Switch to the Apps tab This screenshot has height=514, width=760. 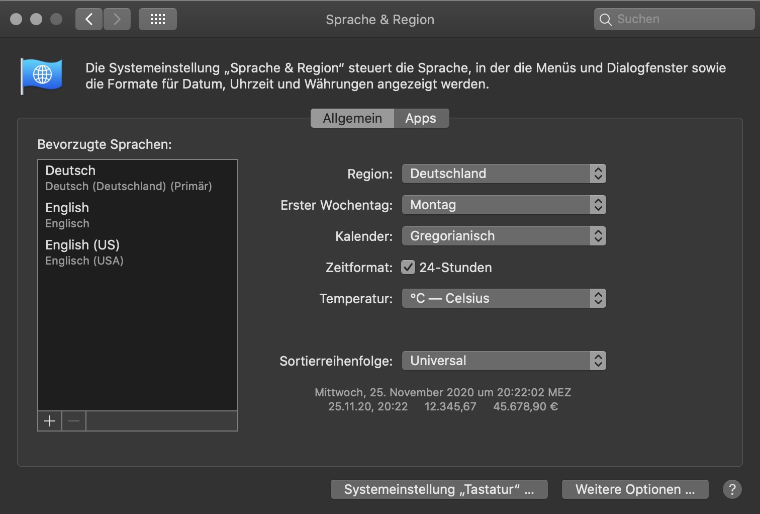pos(421,118)
